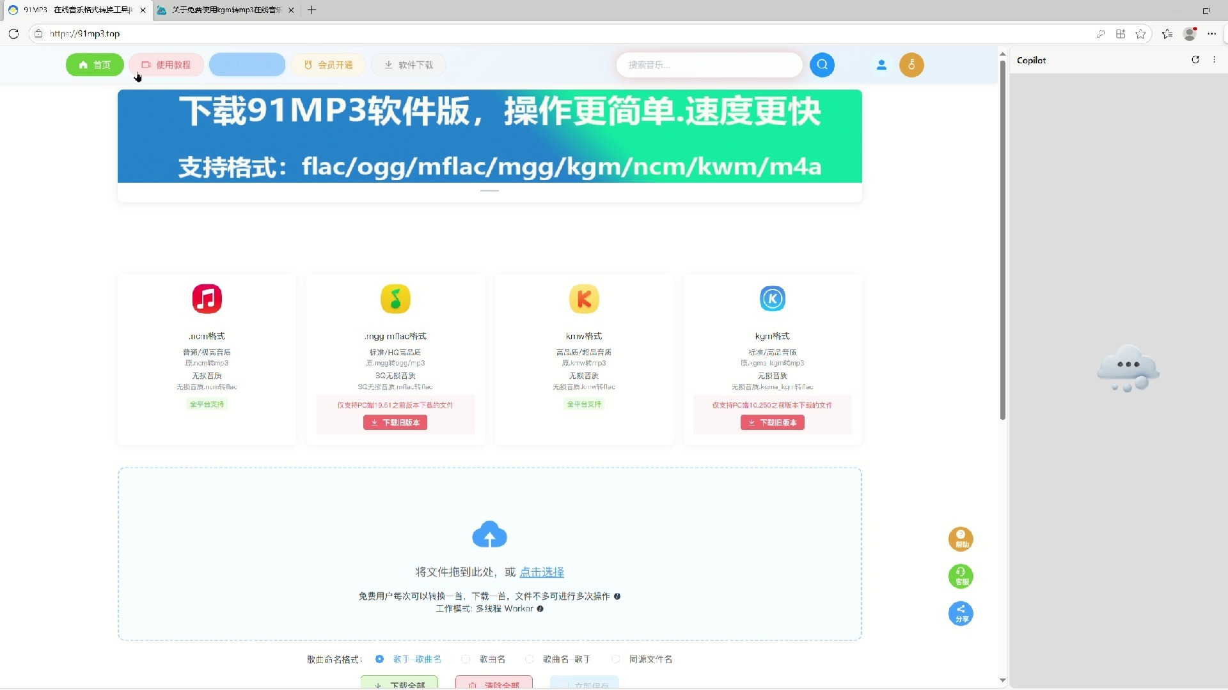Viewport: 1228px width, 690px height.
Task: Click the orange account avatar icon
Action: 911,65
